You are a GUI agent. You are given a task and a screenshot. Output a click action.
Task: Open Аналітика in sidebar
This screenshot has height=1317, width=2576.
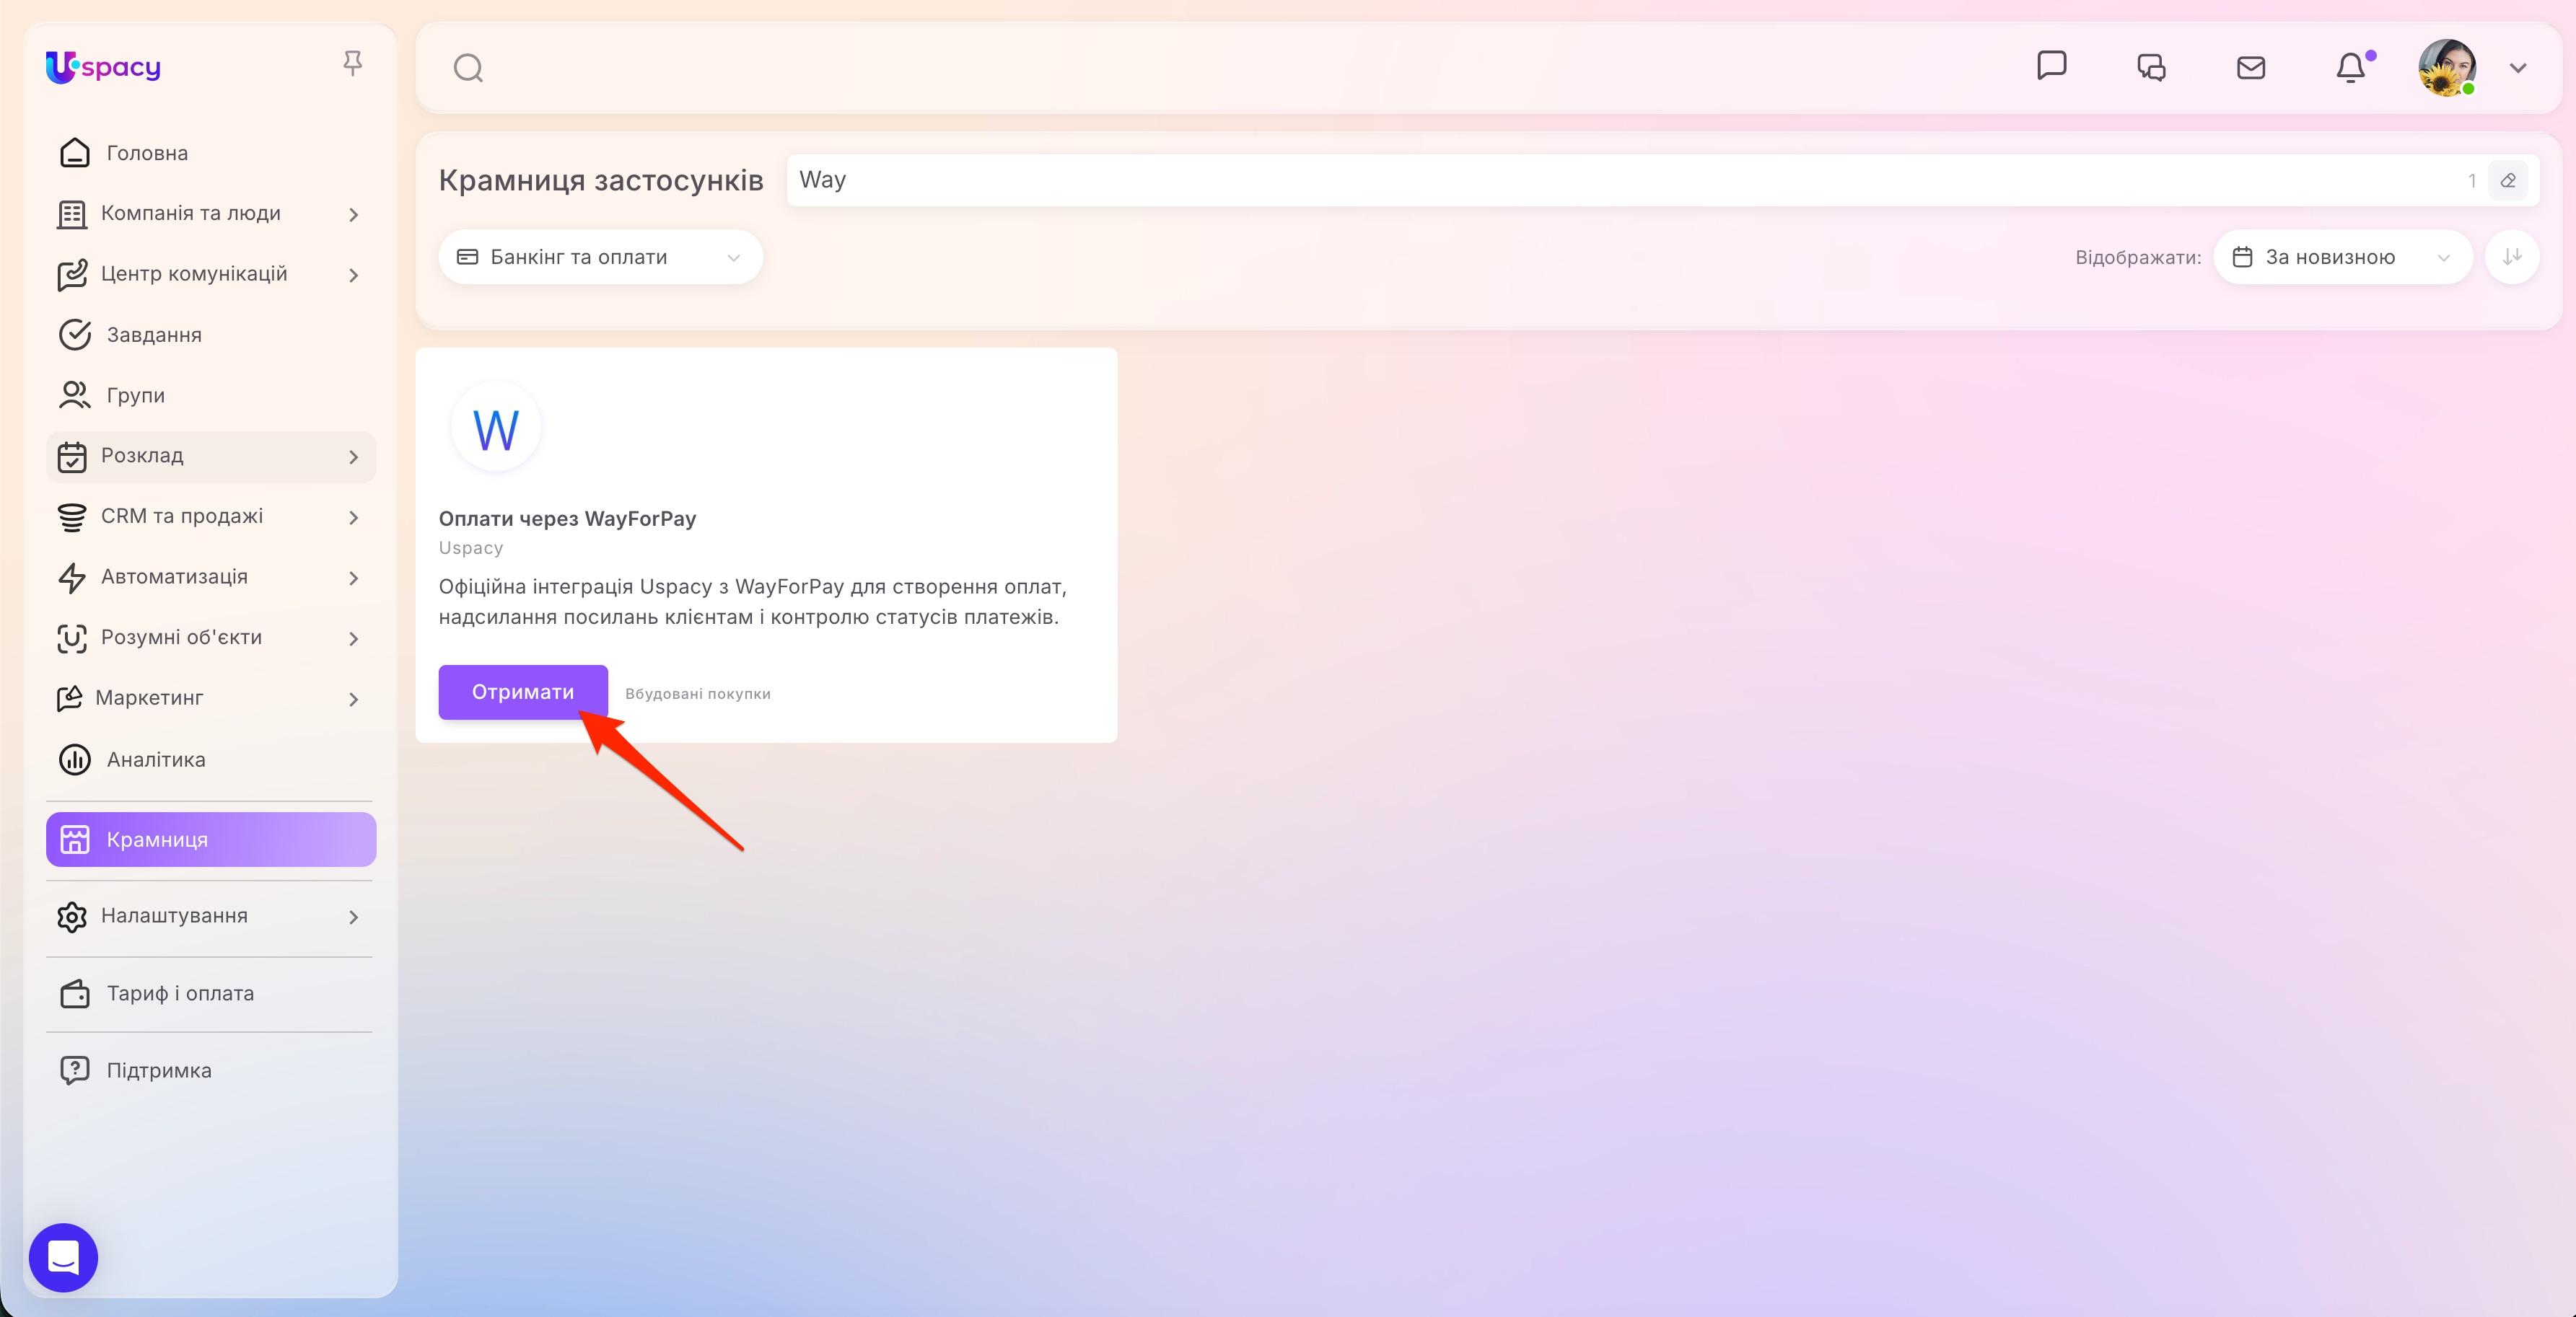[211, 759]
